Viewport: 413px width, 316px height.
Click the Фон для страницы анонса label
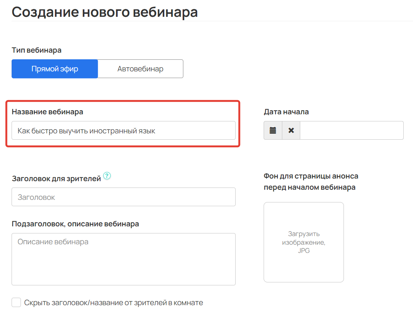point(311,182)
